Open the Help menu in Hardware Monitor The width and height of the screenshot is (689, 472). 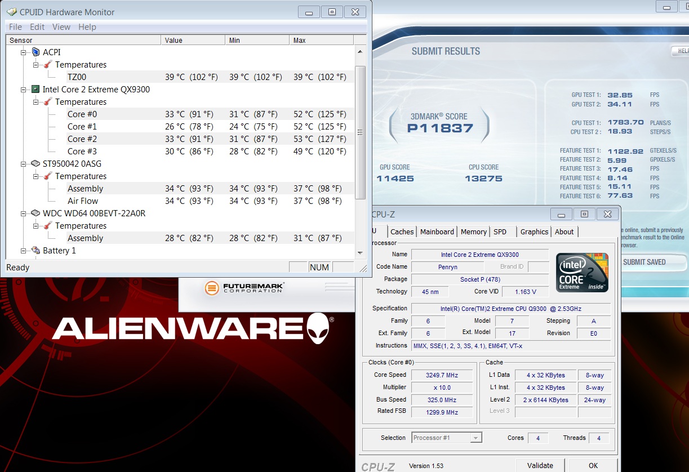click(87, 27)
